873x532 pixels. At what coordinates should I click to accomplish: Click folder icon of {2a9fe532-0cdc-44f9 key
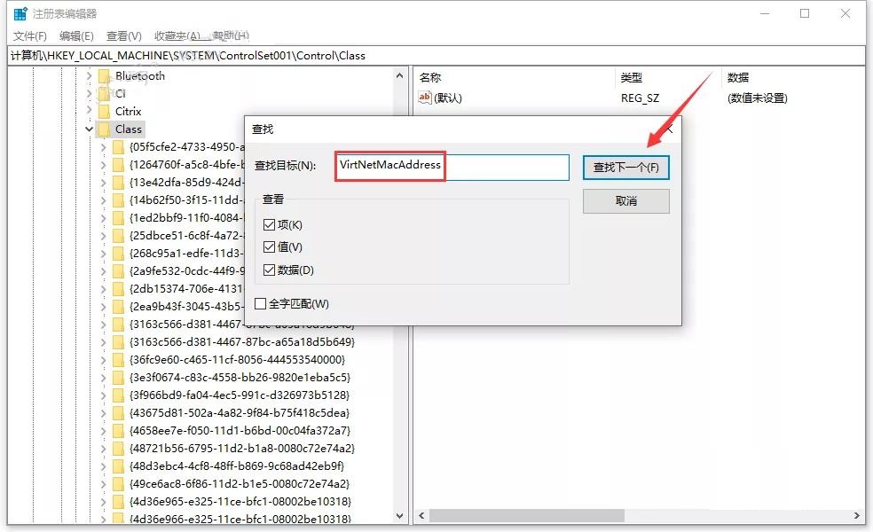(x=118, y=271)
